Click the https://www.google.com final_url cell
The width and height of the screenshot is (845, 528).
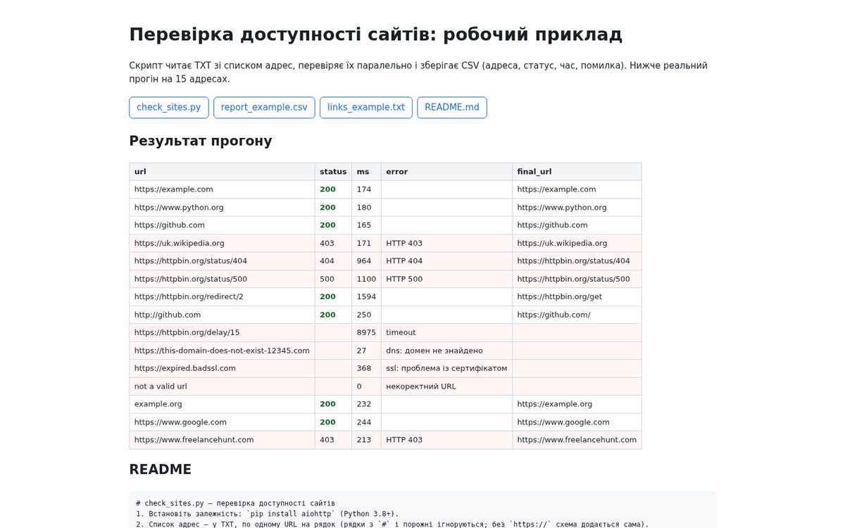pyautogui.click(x=577, y=422)
